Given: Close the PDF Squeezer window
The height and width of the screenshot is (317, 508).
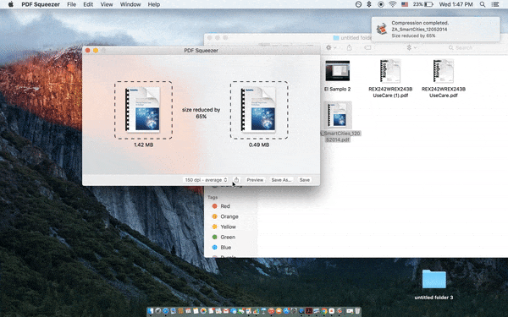Looking at the screenshot, I should click(x=87, y=51).
